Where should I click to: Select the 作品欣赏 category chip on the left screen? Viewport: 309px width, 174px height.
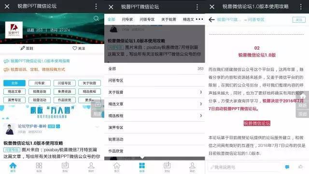coord(64,100)
